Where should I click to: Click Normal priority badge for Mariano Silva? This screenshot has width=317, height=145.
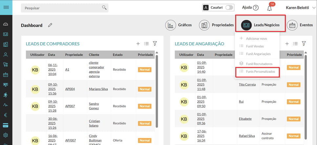(x=144, y=89)
